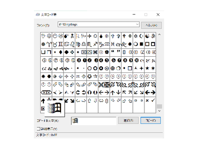The width and height of the screenshot is (198, 149).
Task: Choose the Leo zodiac sign
Action: pyautogui.click(x=72, y=44)
